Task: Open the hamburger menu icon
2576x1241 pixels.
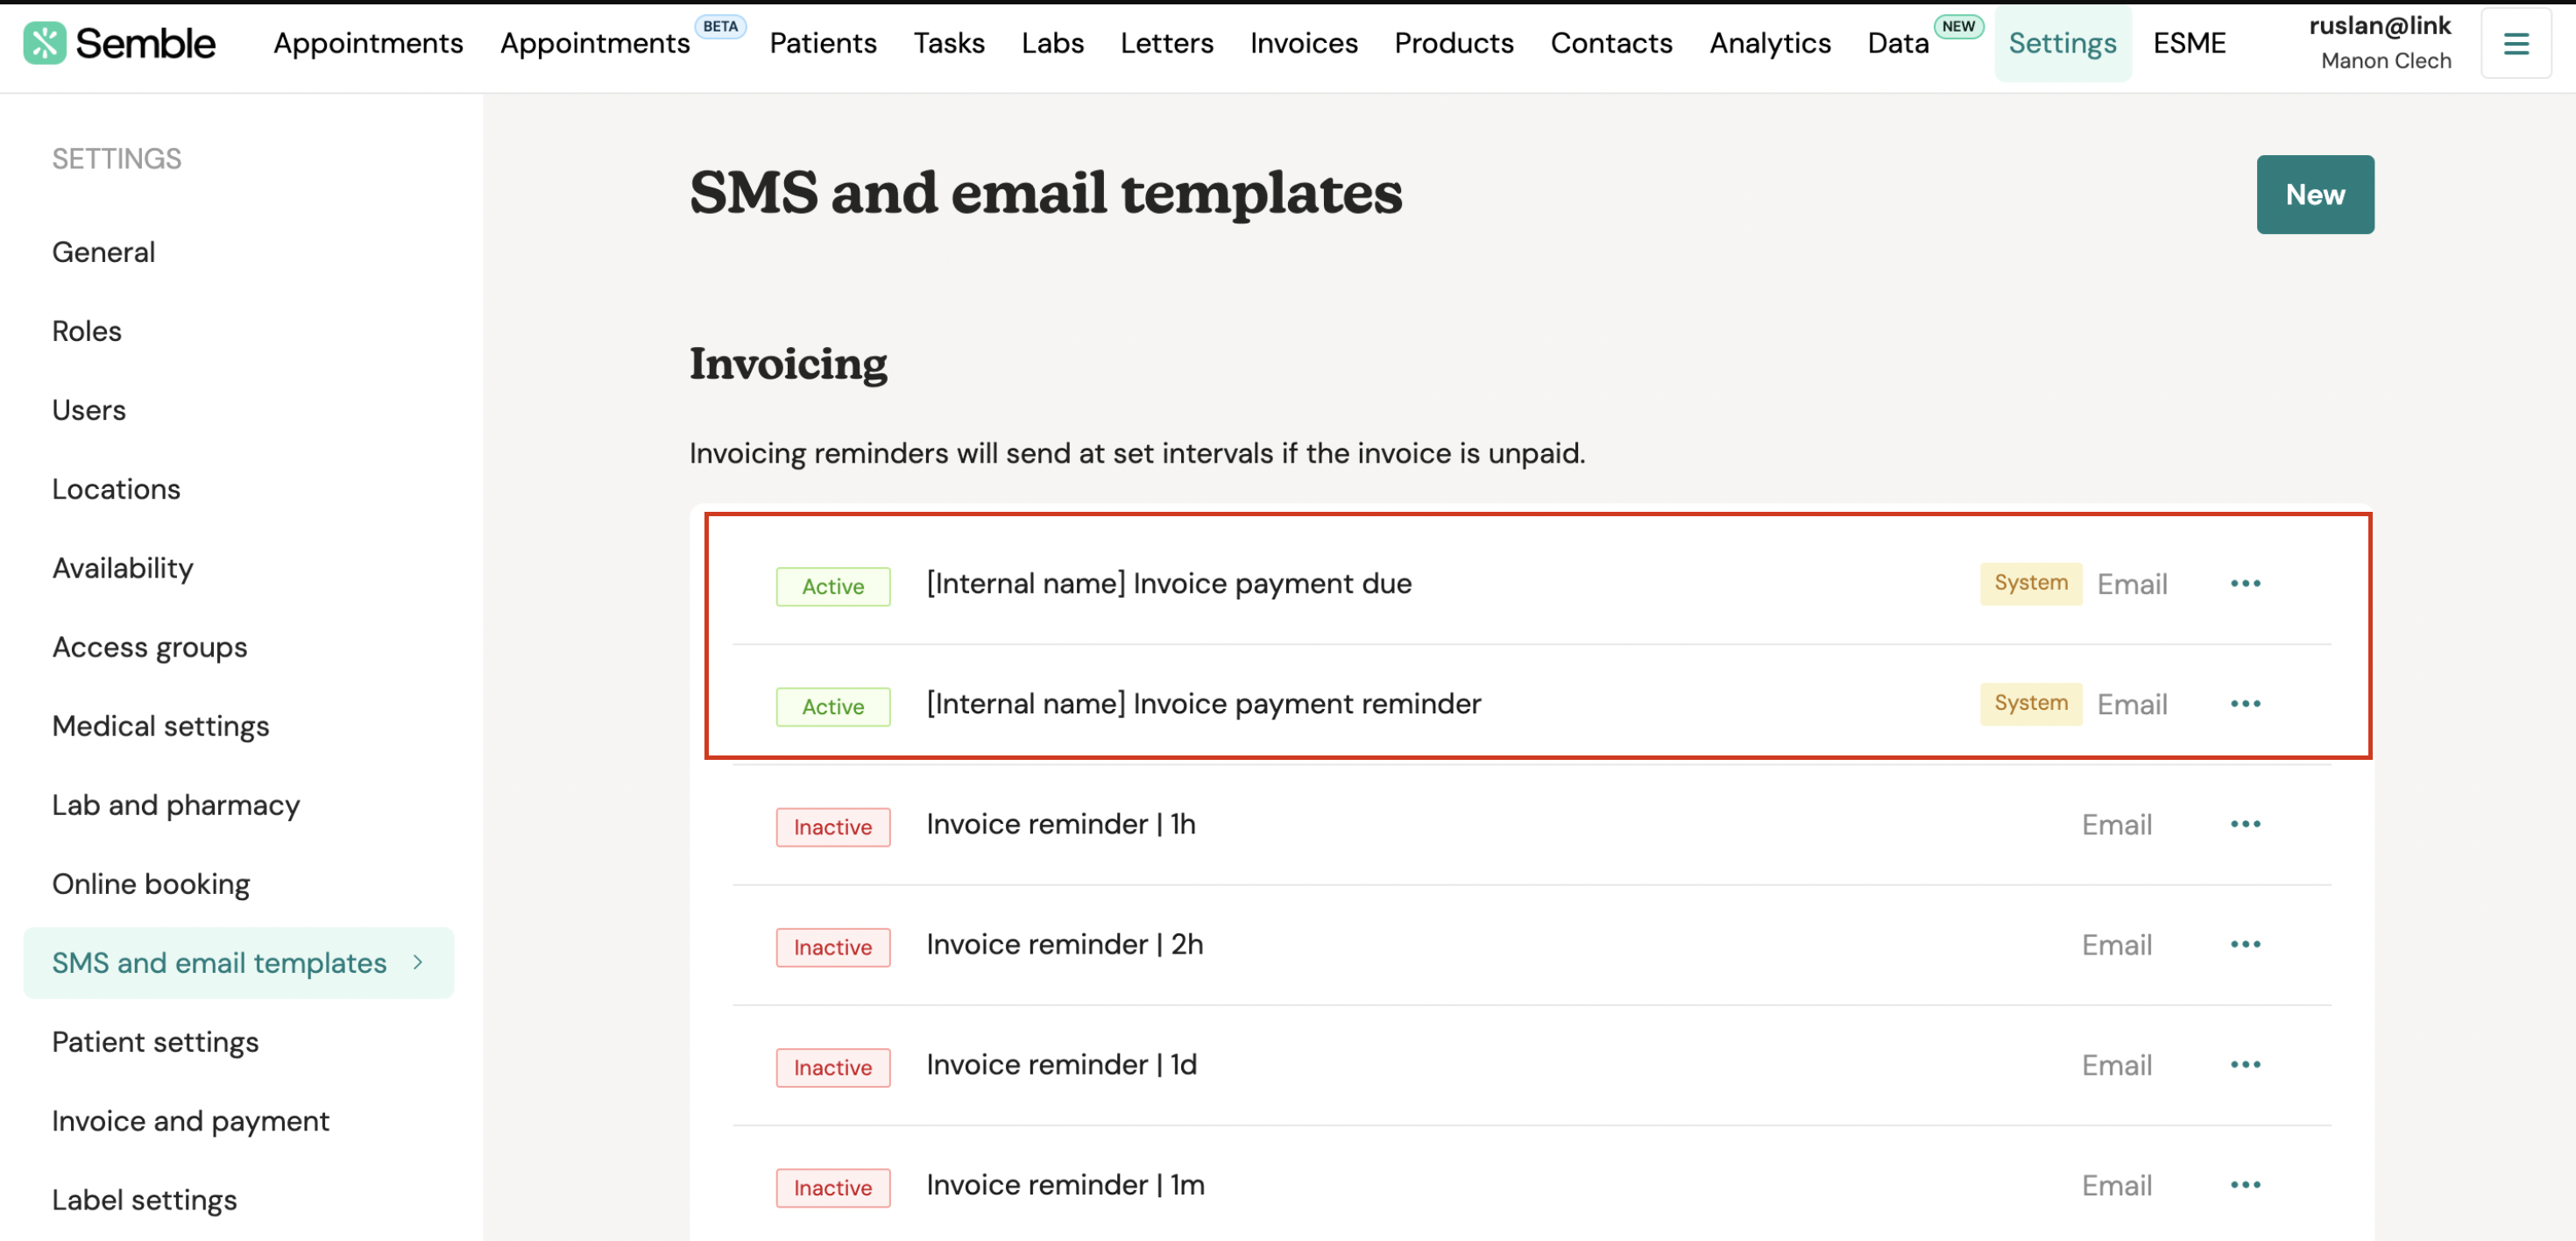Action: pyautogui.click(x=2516, y=44)
